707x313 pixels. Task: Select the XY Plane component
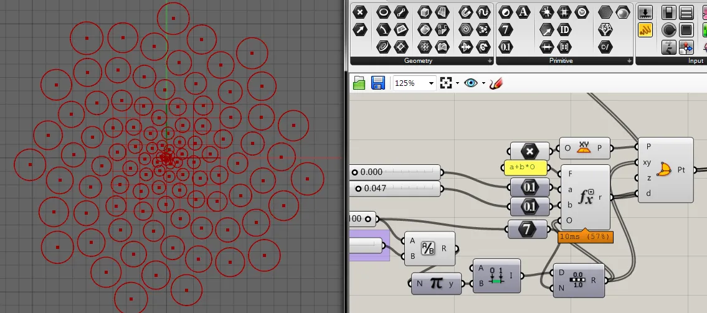[584, 148]
